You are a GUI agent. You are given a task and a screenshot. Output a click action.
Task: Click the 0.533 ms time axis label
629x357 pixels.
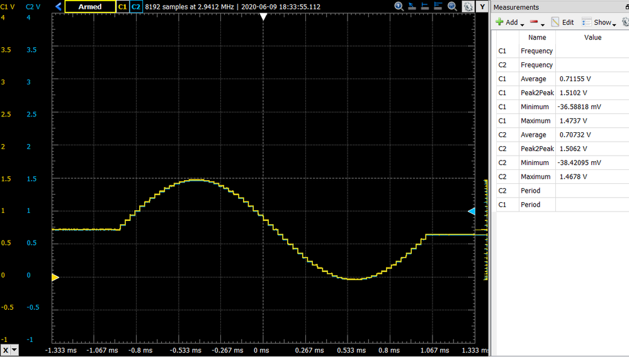point(351,350)
